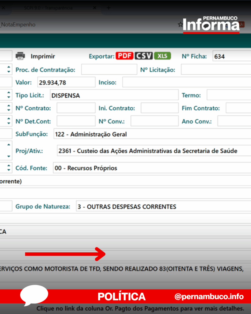The width and height of the screenshot is (251, 314).
Task: Click the Valor field showing 29.934,78
Action: pyautogui.click(x=66, y=82)
